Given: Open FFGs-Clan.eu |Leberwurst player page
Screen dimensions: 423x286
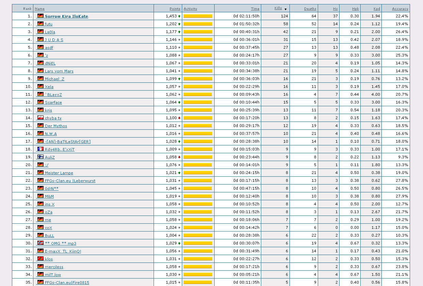Looking at the screenshot, I should (70, 181).
